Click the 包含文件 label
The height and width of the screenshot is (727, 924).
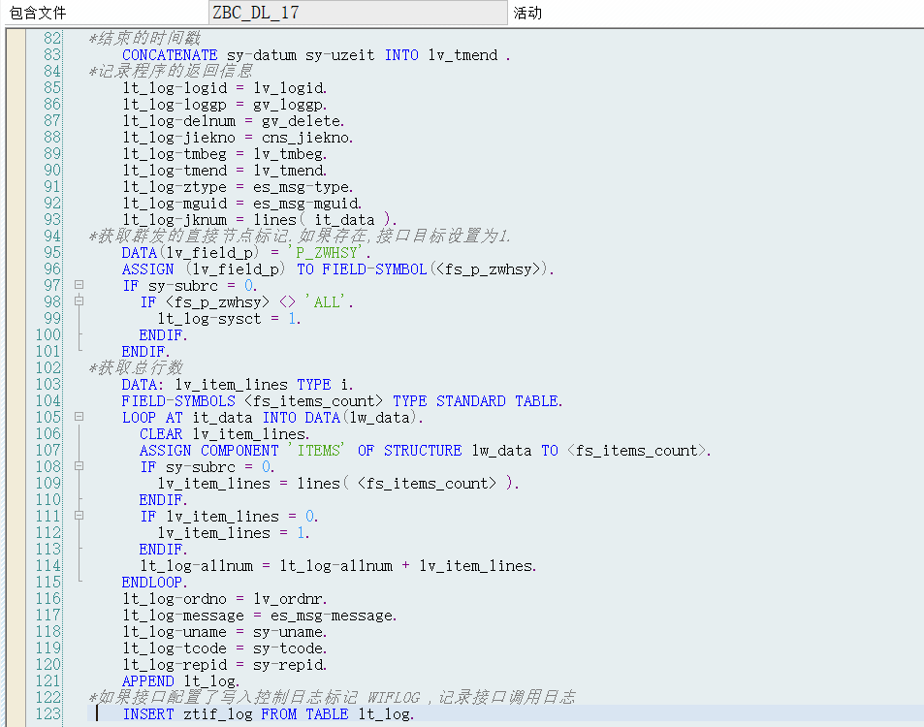coord(38,13)
